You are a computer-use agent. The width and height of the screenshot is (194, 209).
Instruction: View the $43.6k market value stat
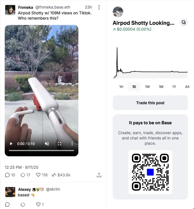pyautogui.click(x=61, y=175)
